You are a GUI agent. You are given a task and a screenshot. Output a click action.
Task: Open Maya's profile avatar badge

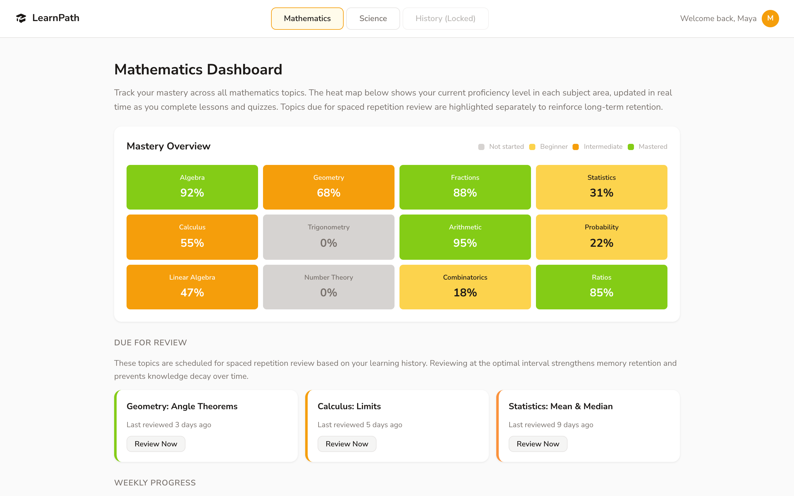[x=770, y=18]
